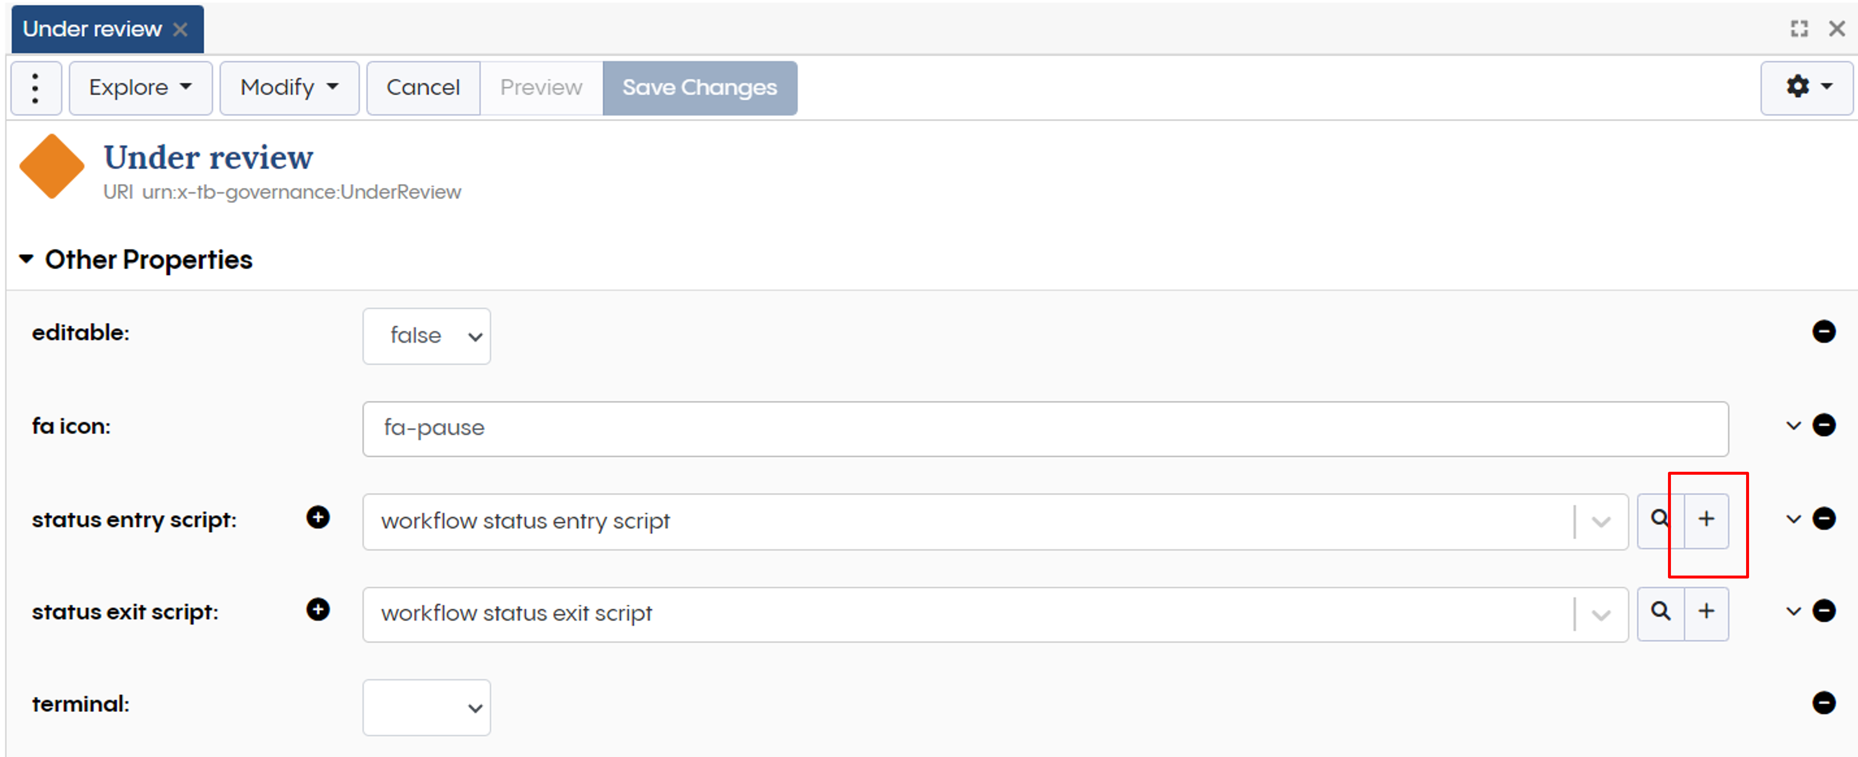This screenshot has width=1858, height=757.
Task: Click the search icon beside status exit script
Action: 1660,612
